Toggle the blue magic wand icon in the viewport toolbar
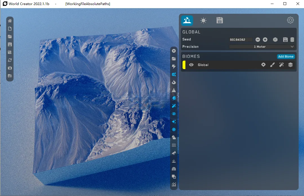The height and width of the screenshot is (196, 304). [x=174, y=106]
